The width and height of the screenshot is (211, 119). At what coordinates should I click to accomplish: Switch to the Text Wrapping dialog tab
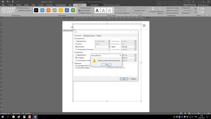89,36
